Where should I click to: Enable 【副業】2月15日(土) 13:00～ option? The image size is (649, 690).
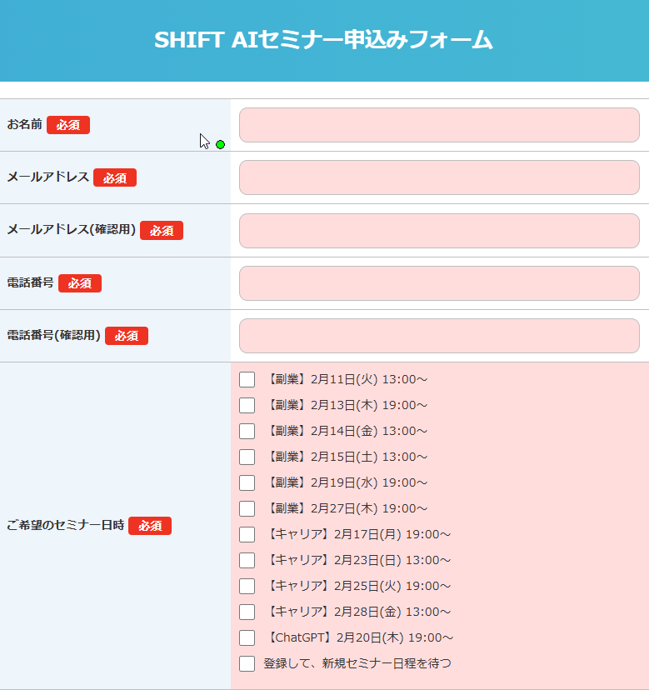click(x=247, y=457)
